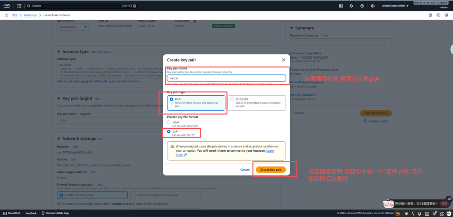Click the CloudShell icon in the footer
This screenshot has width=453, height=217.
[5, 213]
